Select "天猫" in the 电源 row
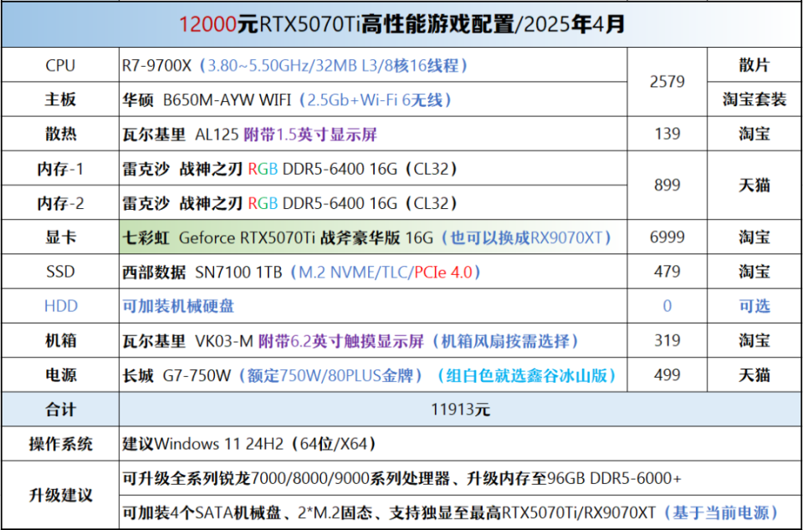The image size is (803, 530). click(x=754, y=375)
